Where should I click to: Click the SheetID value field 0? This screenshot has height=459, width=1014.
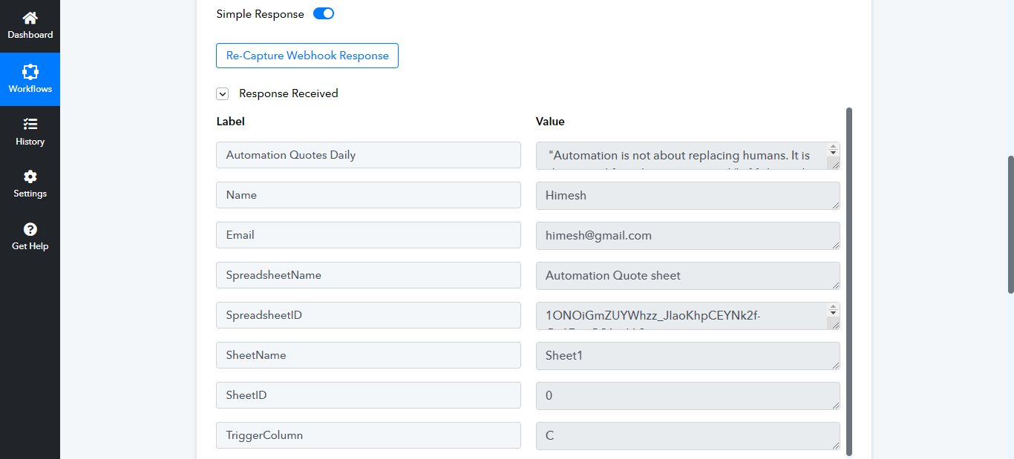coord(688,395)
